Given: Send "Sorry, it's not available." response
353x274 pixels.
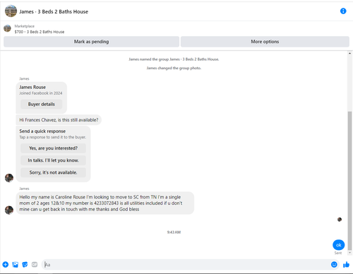Looking at the screenshot, I should [x=53, y=172].
